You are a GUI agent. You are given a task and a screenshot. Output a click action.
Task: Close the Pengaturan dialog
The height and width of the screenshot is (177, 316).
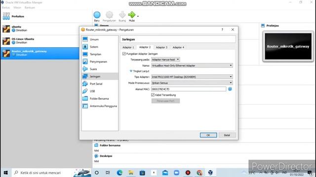pos(233,29)
